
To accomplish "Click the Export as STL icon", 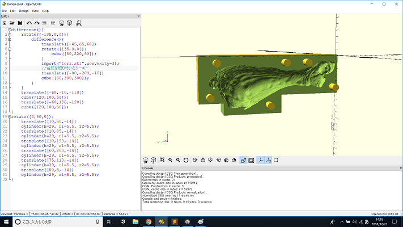I will point(79,23).
